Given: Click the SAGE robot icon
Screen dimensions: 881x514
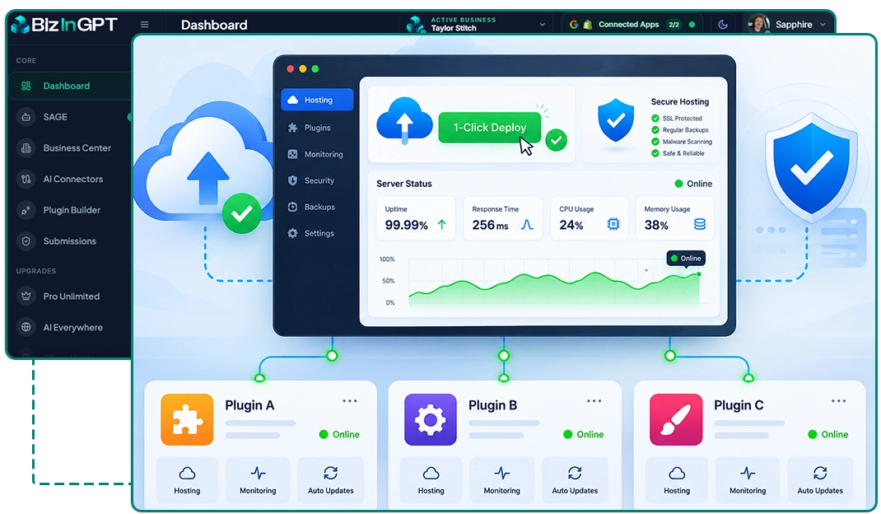Looking at the screenshot, I should tap(26, 117).
